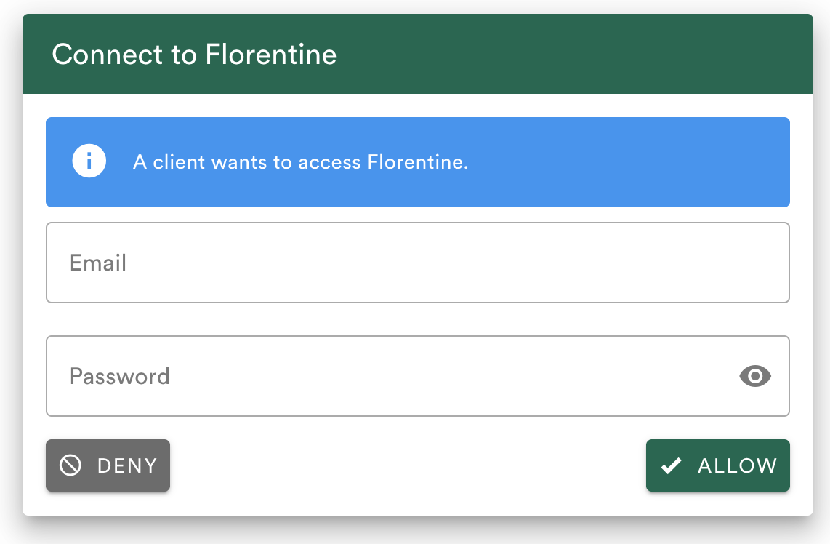Click the word "Florentine" in the dialog title

271,55
